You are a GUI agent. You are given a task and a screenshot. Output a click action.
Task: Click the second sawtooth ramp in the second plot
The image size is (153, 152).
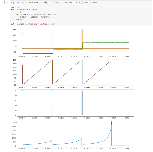coord(67,72)
